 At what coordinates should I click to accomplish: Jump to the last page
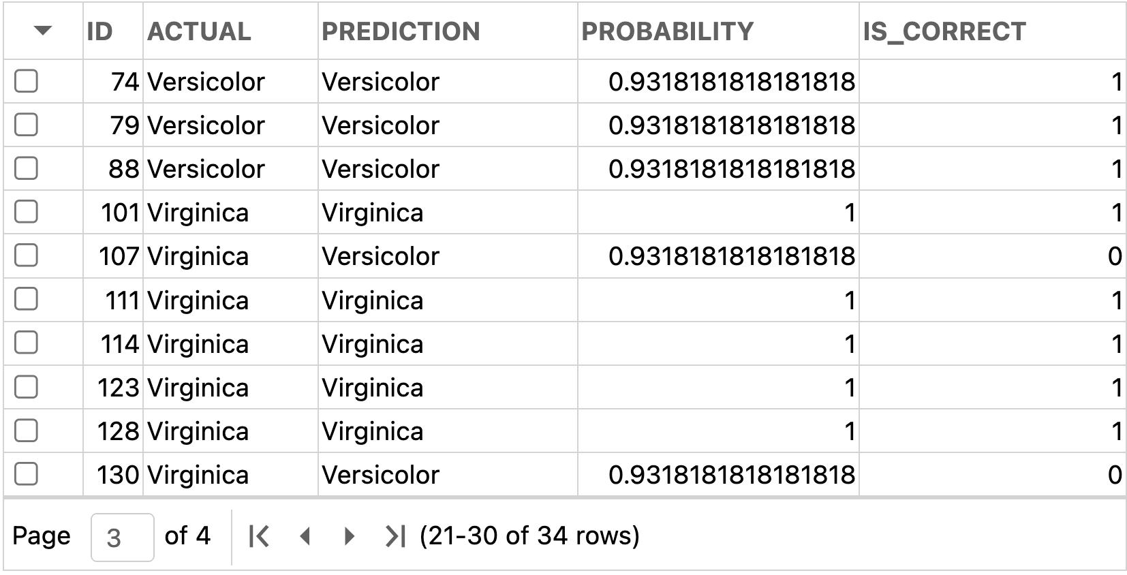click(x=395, y=537)
